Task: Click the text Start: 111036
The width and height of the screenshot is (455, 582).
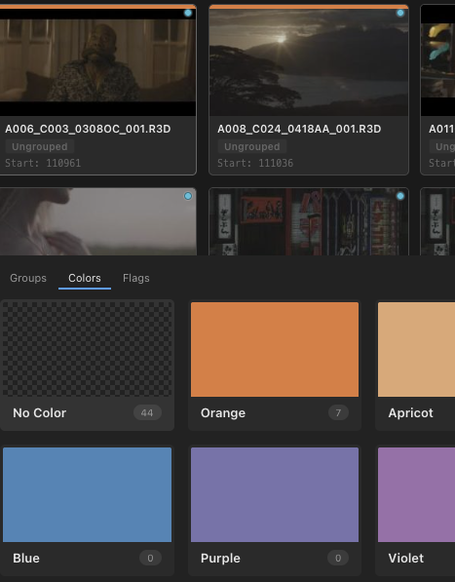Action: [x=255, y=163]
